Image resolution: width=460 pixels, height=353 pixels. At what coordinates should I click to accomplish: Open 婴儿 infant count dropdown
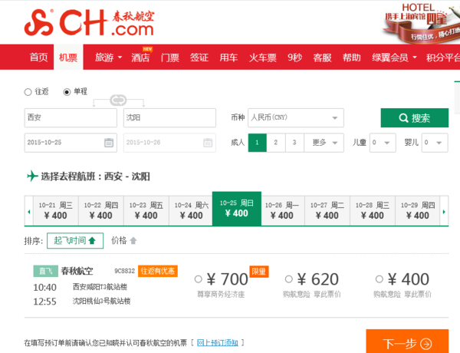tap(435, 143)
